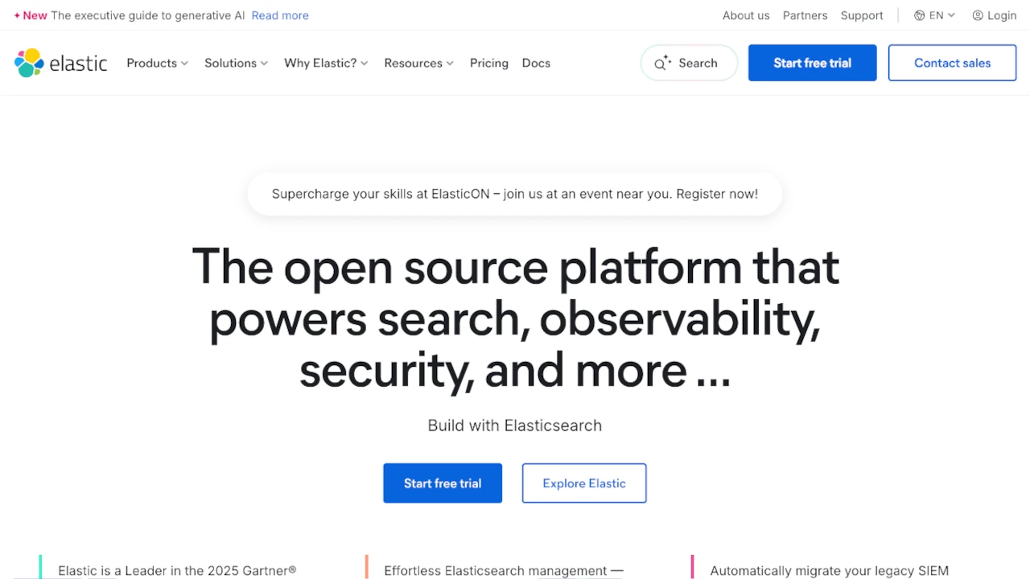Open the Partners page
The image size is (1030, 579).
[x=805, y=15]
